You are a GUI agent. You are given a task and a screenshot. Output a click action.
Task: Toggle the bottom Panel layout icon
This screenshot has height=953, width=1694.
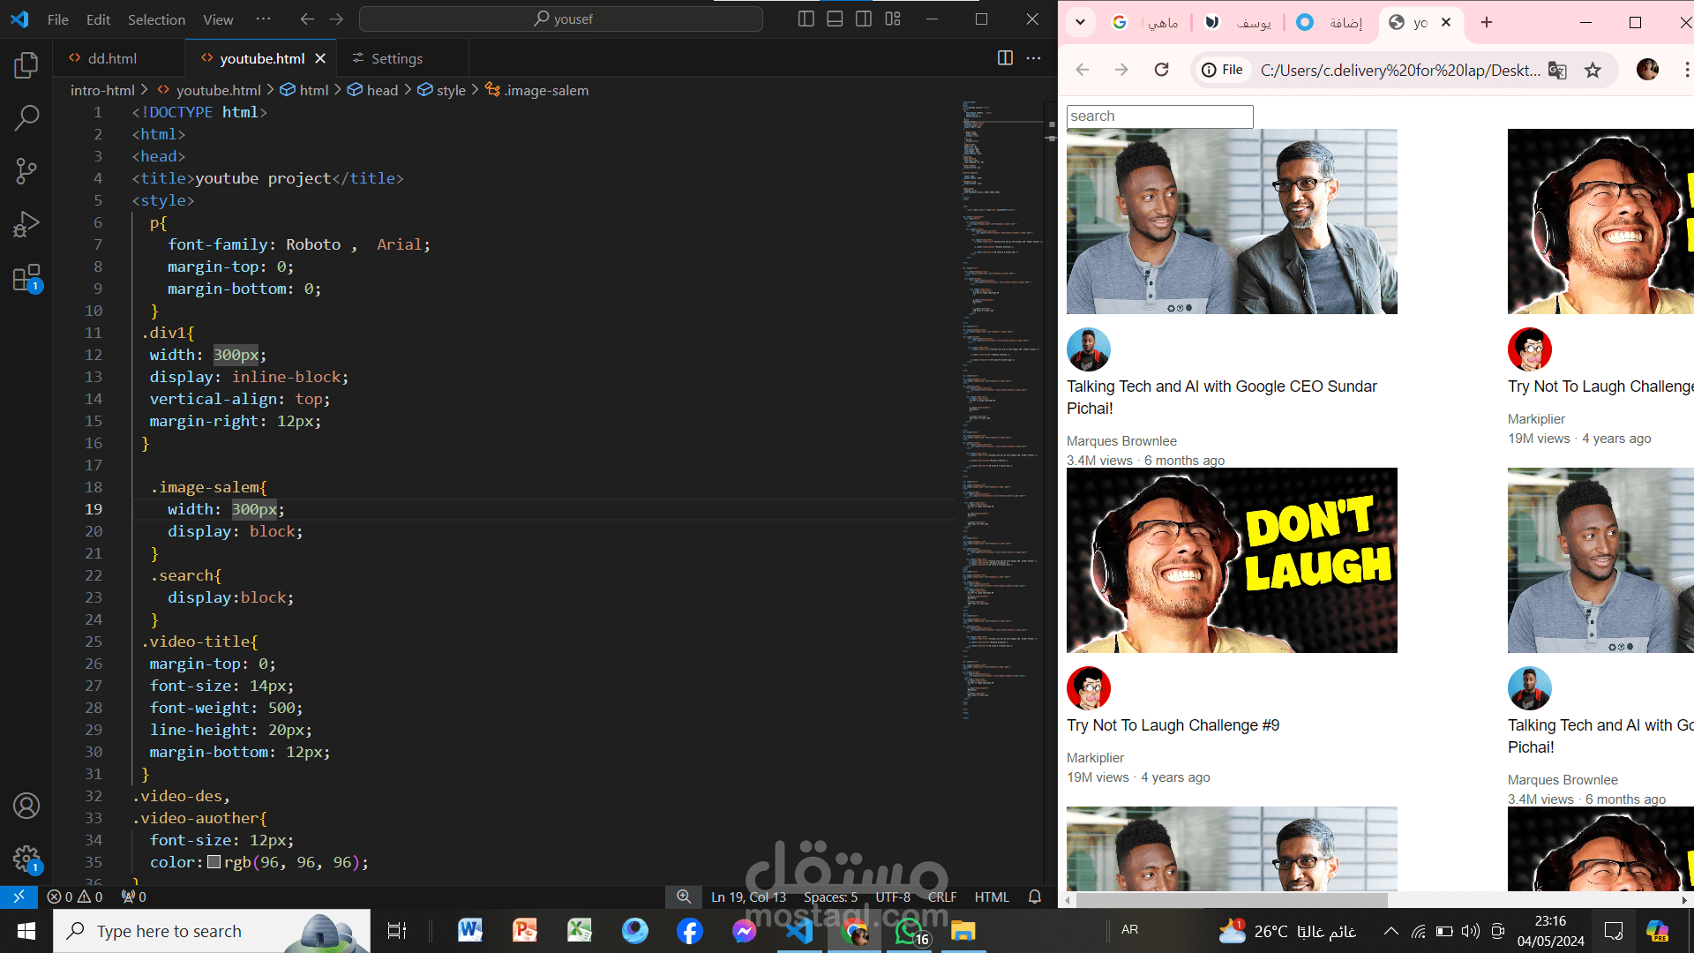pos(835,19)
